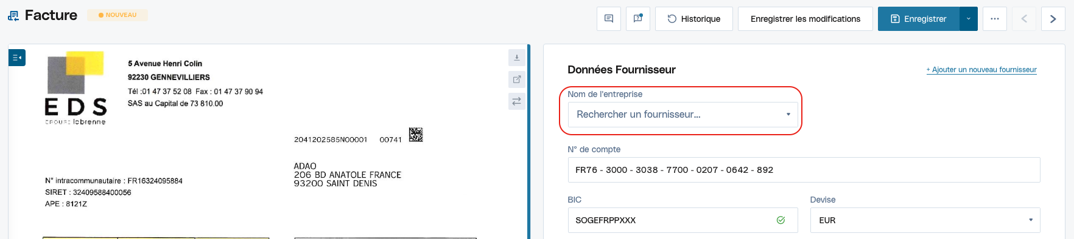Click the 5 Avenue Henri Colin line
Image resolution: width=1074 pixels, height=239 pixels.
click(x=165, y=63)
